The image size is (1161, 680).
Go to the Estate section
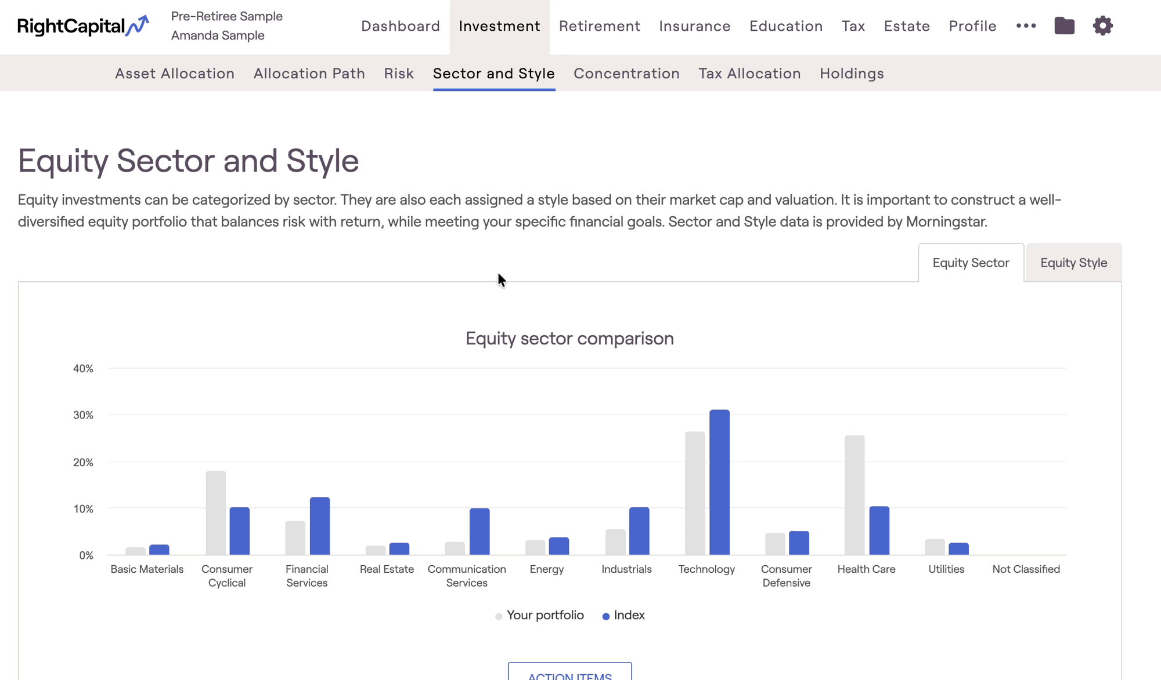[x=907, y=26]
